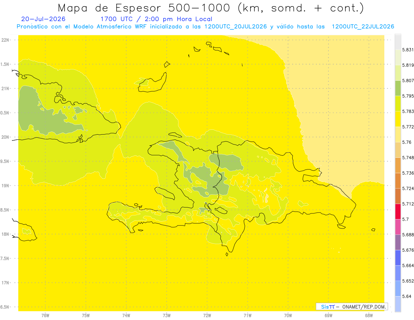Image resolution: width=414 pixels, height=320 pixels.
Task: Click the colorbar value '5.724'
Action: coord(408,188)
